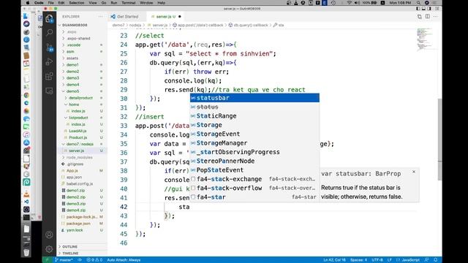Image resolution: width=468 pixels, height=263 pixels.
Task: Open Explorer panel more actions ellipsis
Action: point(100,16)
